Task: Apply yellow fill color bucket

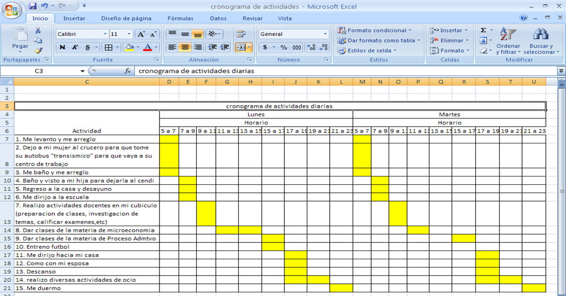Action: (x=129, y=47)
